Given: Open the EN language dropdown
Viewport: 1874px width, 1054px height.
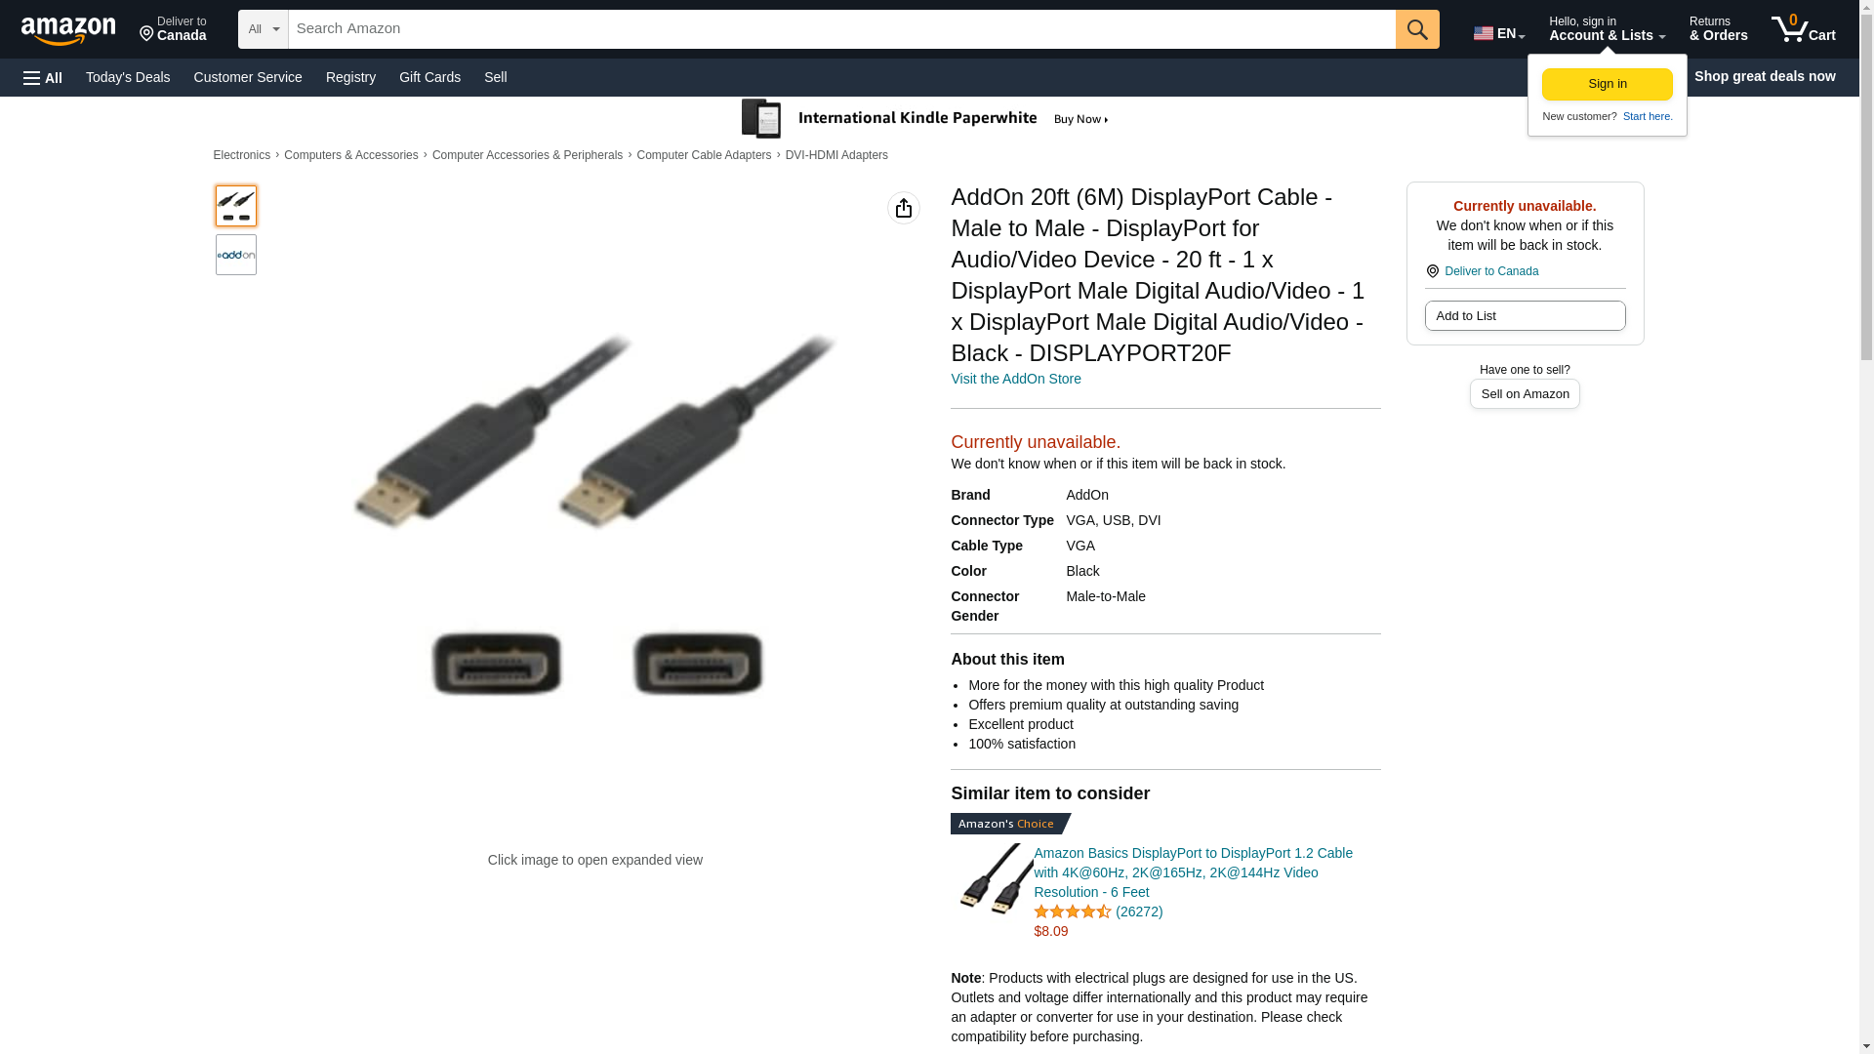Looking at the screenshot, I should click(1499, 33).
